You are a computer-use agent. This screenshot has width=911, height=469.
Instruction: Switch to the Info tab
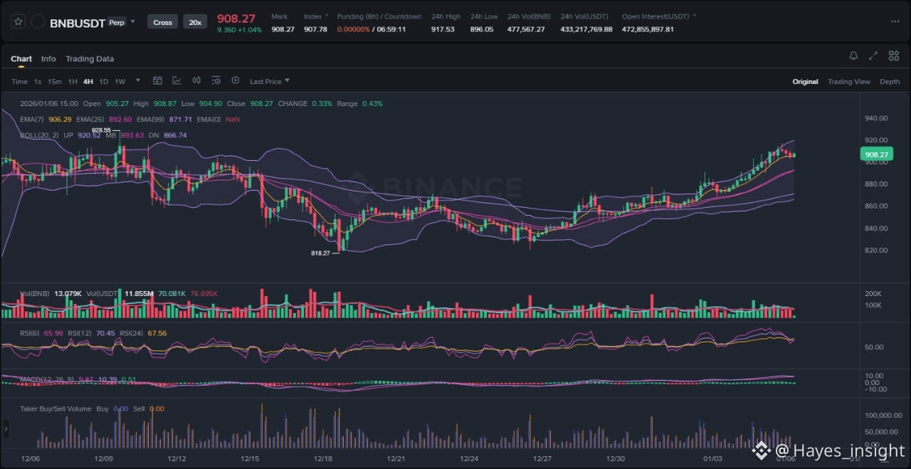coord(48,59)
